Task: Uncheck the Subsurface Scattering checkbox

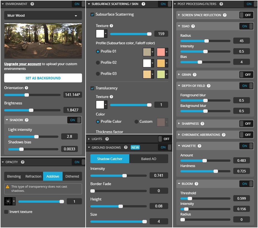Action: [x=92, y=14]
